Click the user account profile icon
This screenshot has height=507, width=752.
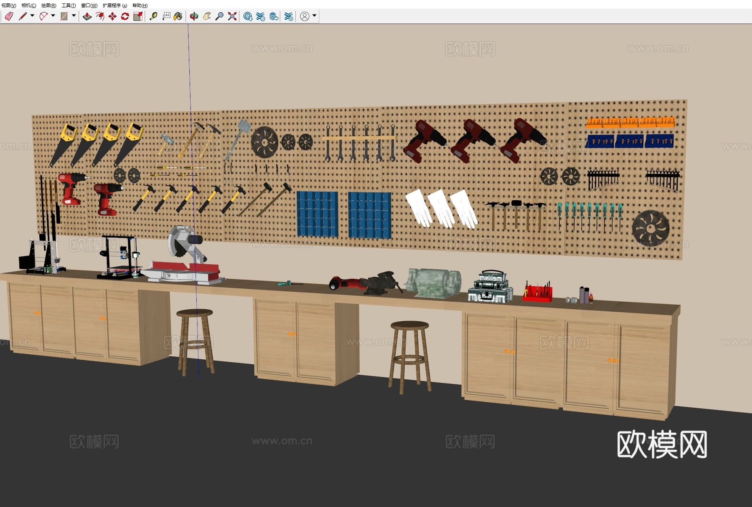305,16
